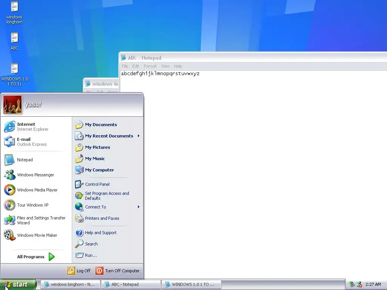Click the tray icon next to the clock
This screenshot has height=290, width=387.
click(359, 284)
